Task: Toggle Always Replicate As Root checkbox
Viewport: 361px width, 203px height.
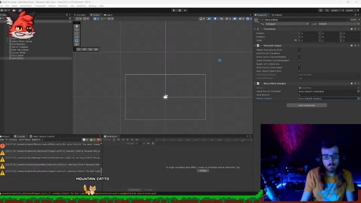Action: click(300, 50)
